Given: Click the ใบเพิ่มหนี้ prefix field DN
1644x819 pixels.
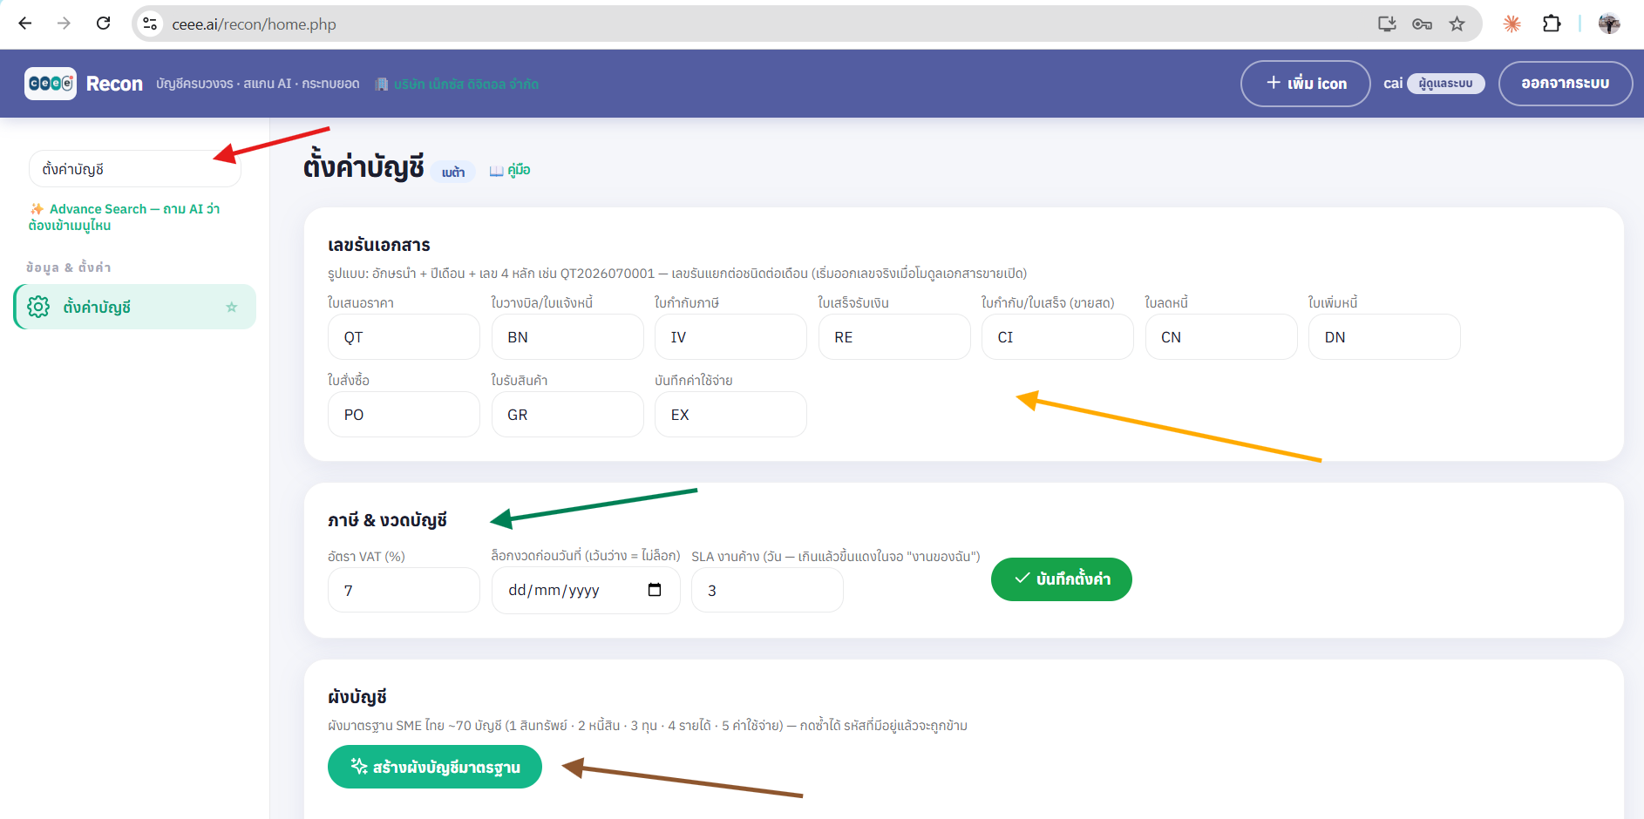Looking at the screenshot, I should pos(1384,337).
